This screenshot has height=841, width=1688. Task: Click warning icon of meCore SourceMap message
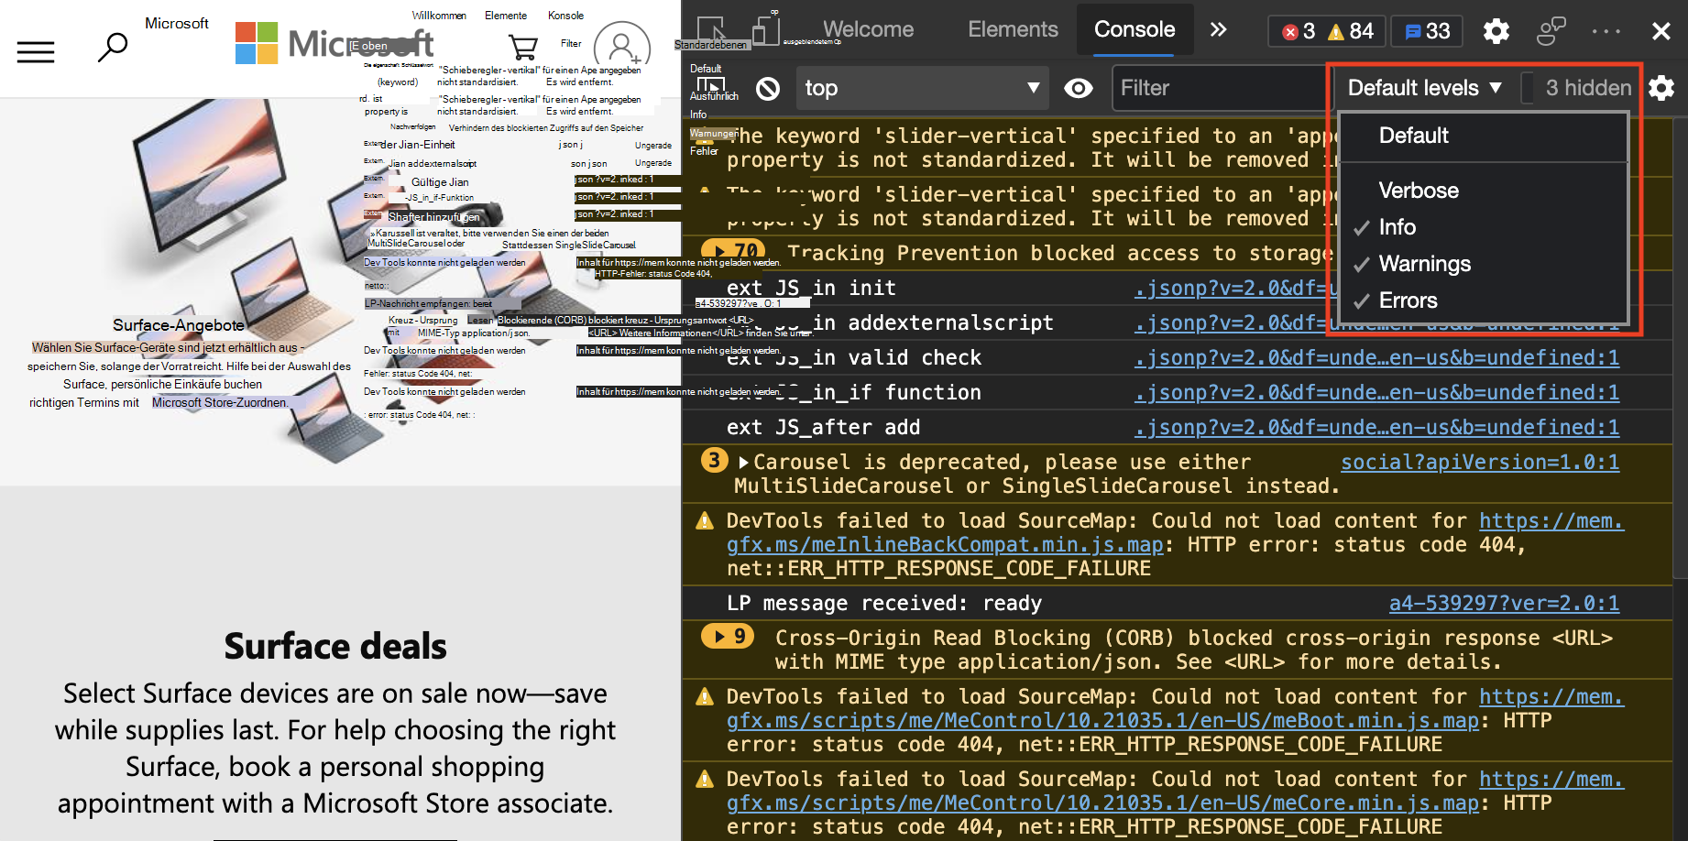tap(705, 780)
